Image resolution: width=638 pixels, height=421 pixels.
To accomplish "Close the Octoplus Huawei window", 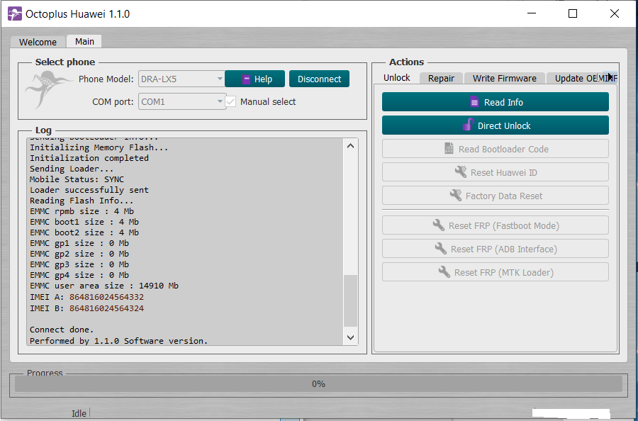I will (x=615, y=13).
